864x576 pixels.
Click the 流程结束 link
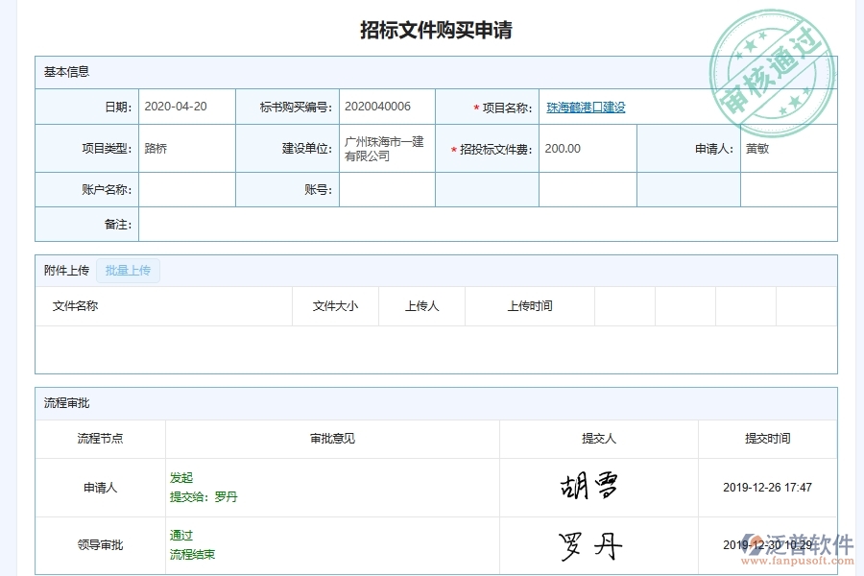coord(192,554)
